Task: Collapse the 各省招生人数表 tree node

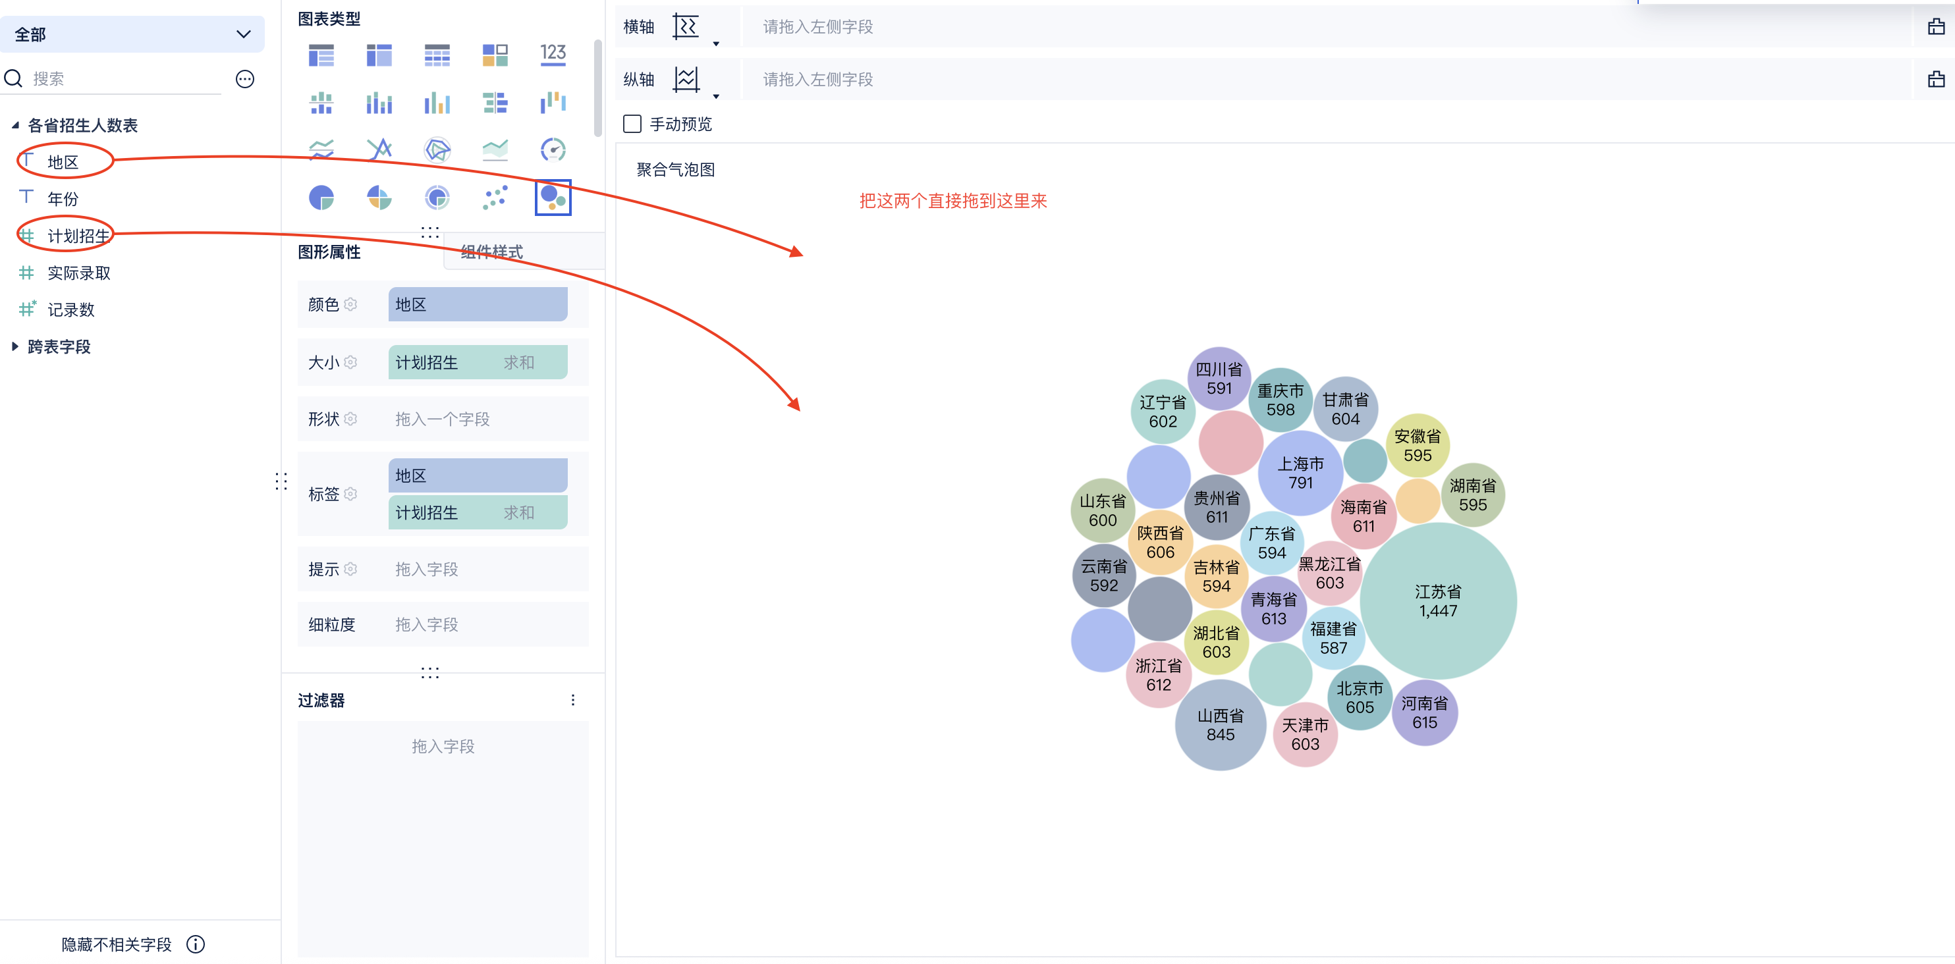Action: pos(15,125)
